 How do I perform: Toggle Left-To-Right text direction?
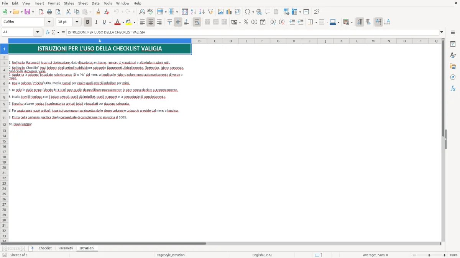(x=360, y=22)
